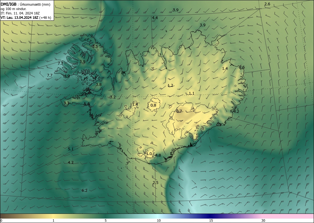Click the 'DMI/IGB : Úrkomumætti (mm)' title text
The width and height of the screenshot is (314, 223).
[25, 5]
